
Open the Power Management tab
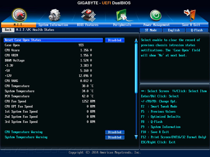click(x=157, y=25)
